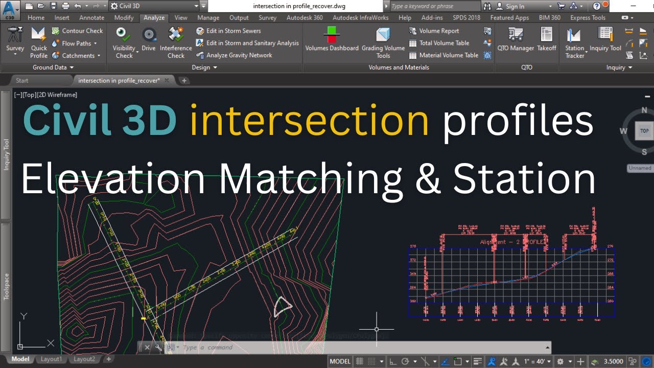Open the Volumes Dashboard
The height and width of the screenshot is (368, 654).
tap(332, 40)
